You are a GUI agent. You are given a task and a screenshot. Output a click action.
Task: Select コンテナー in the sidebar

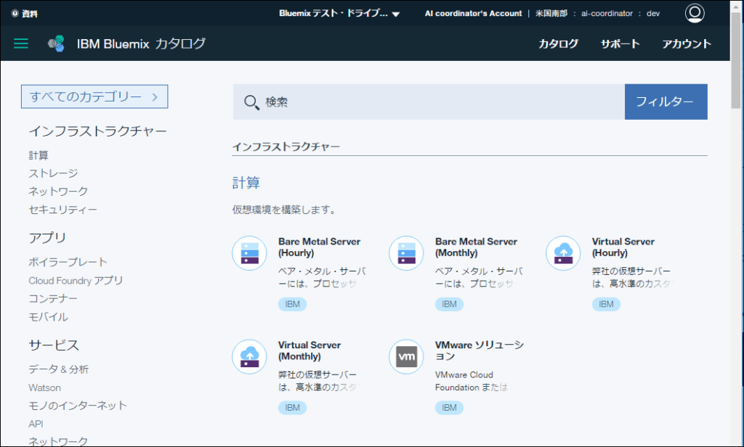coord(52,299)
